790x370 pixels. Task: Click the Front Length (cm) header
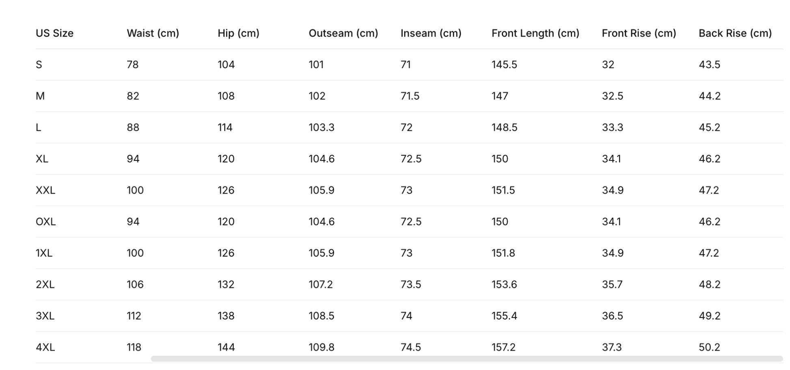(x=535, y=33)
